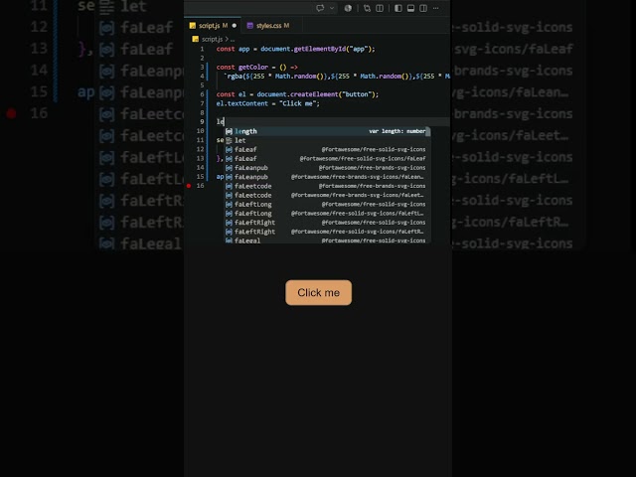The height and width of the screenshot is (477, 636).
Task: Click el.textContent on line 7
Action: 242,103
